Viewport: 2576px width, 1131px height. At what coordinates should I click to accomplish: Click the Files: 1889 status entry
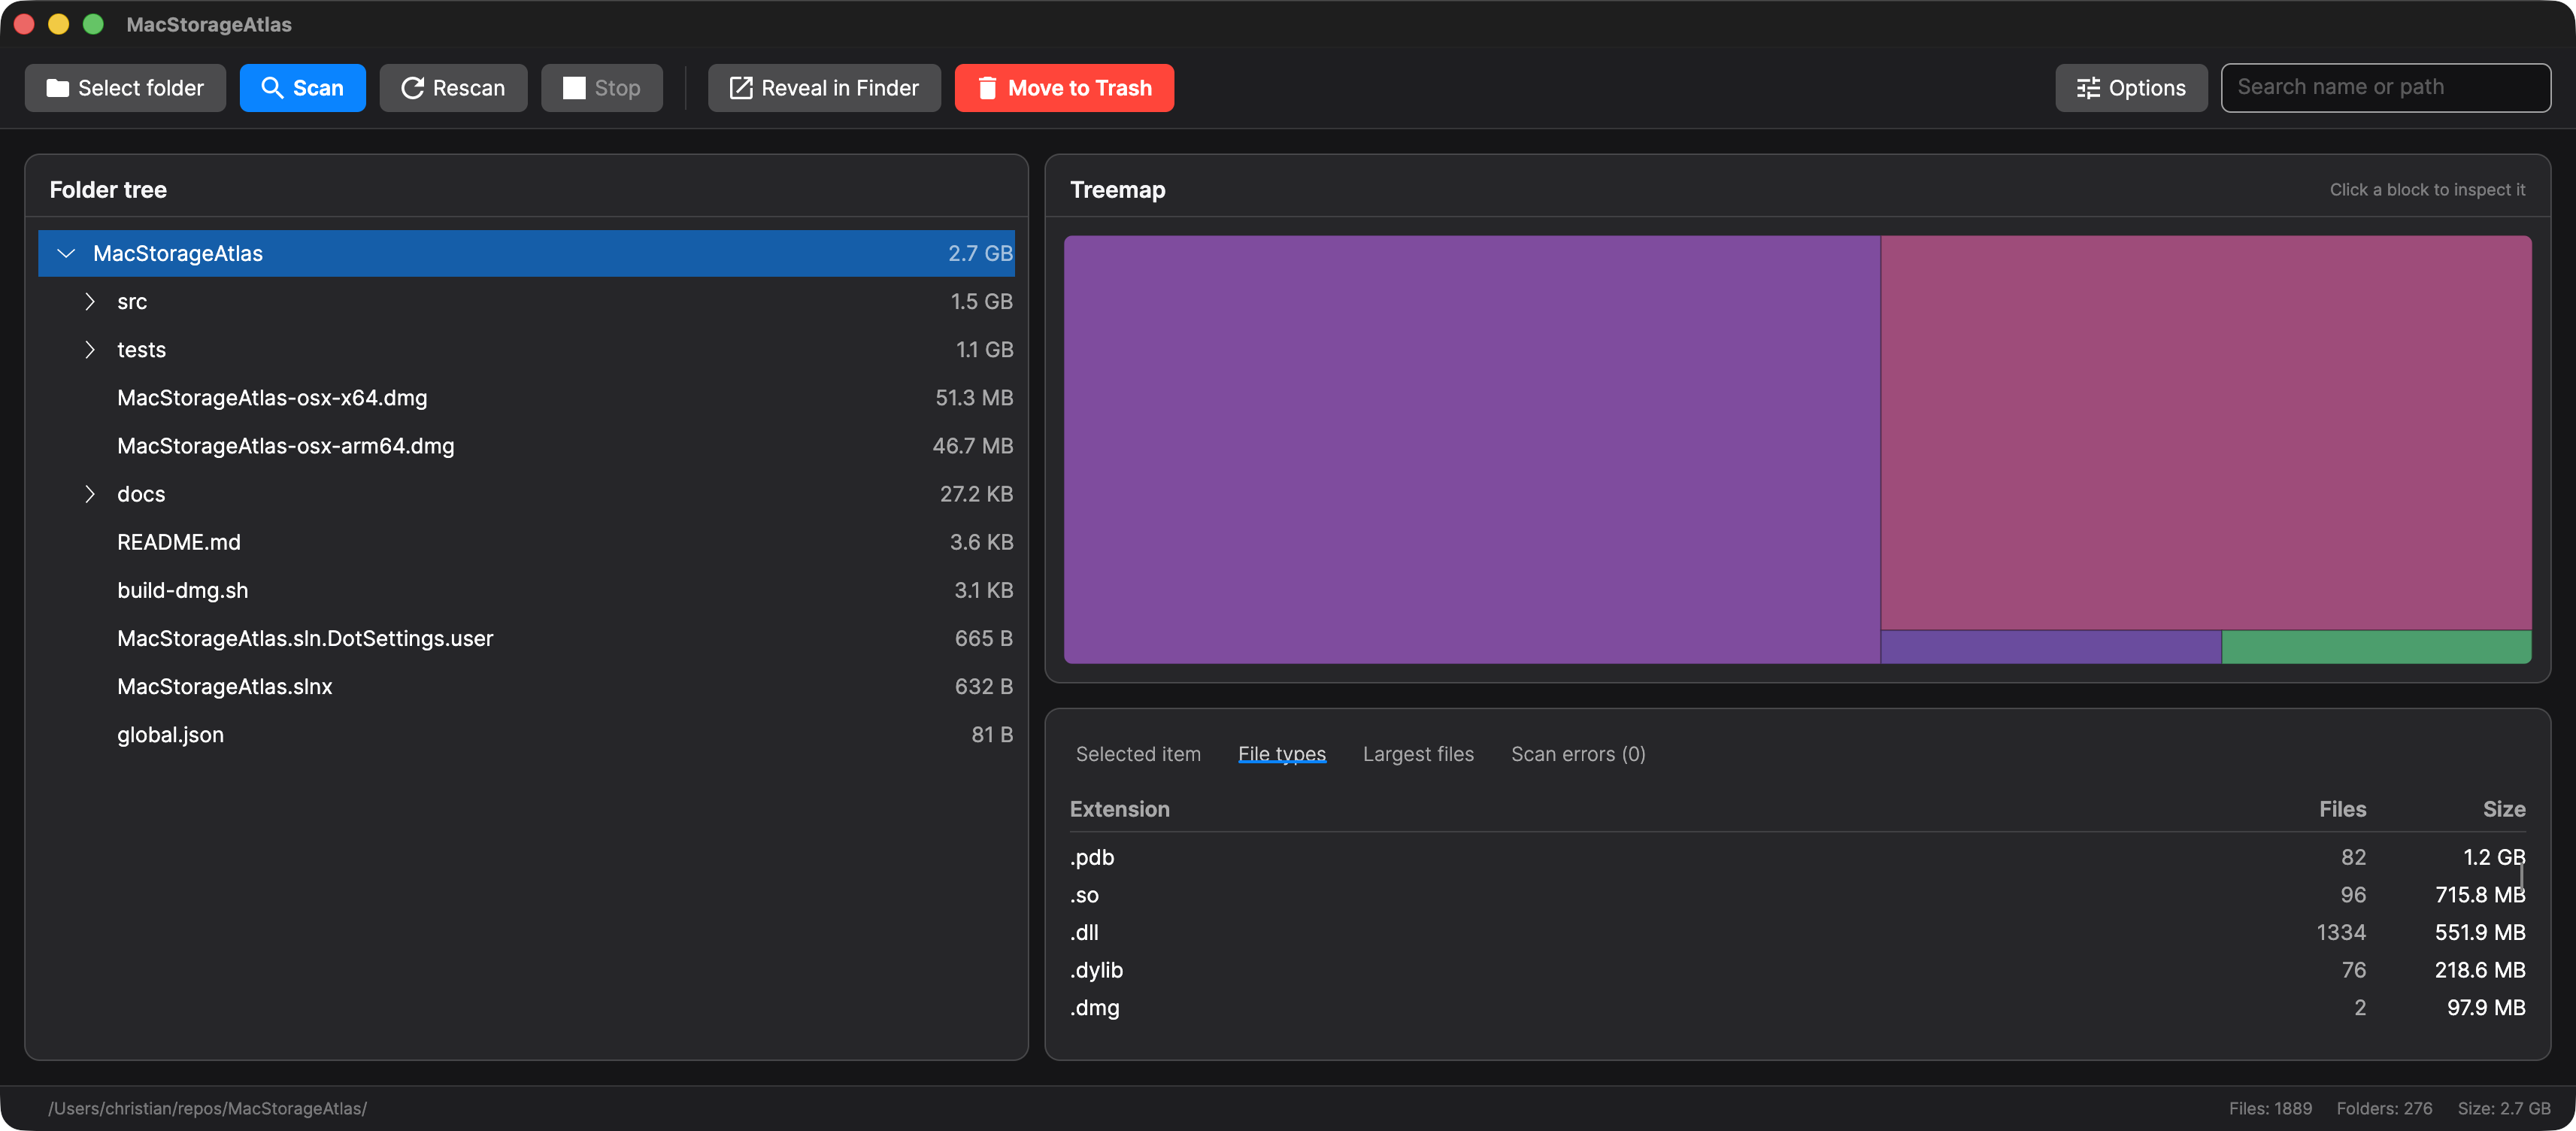pyautogui.click(x=2270, y=1108)
